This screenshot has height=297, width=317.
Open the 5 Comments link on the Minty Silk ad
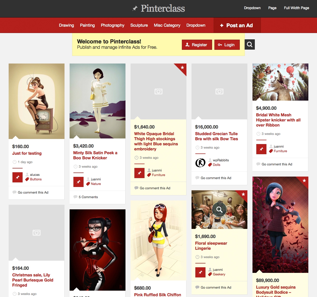pyautogui.click(x=88, y=197)
